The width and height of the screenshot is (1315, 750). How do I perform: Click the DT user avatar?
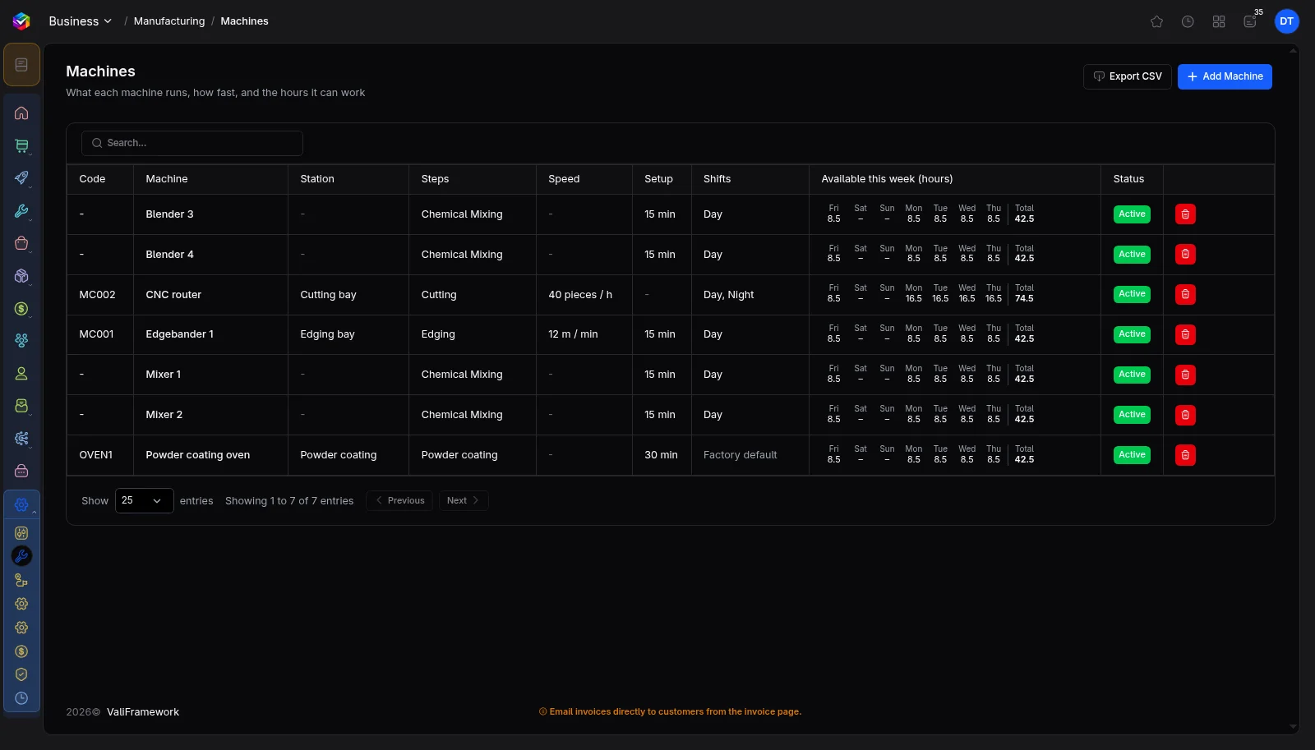pos(1286,21)
